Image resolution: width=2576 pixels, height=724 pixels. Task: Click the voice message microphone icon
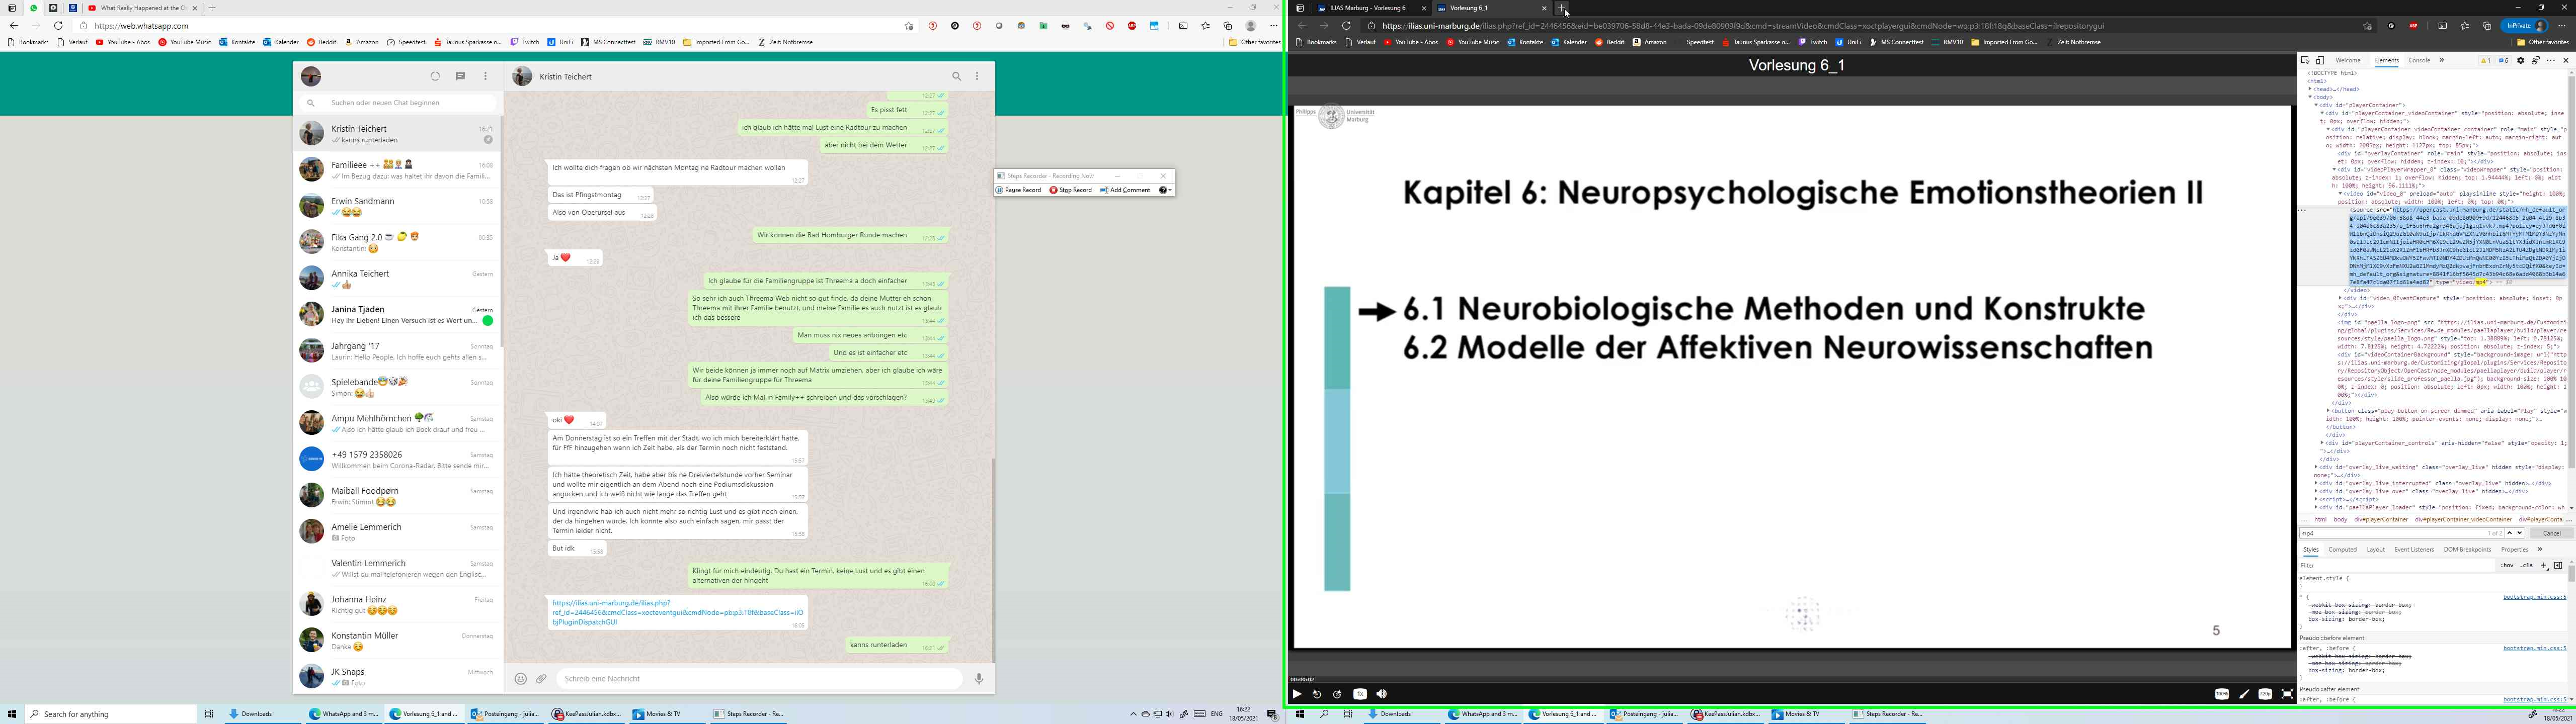(x=978, y=679)
